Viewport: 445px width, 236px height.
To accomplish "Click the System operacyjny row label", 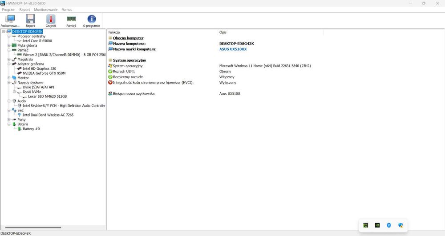I will [128, 66].
